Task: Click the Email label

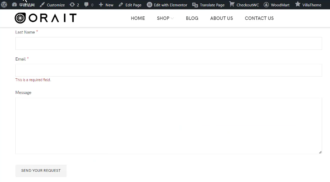Action: click(20, 59)
